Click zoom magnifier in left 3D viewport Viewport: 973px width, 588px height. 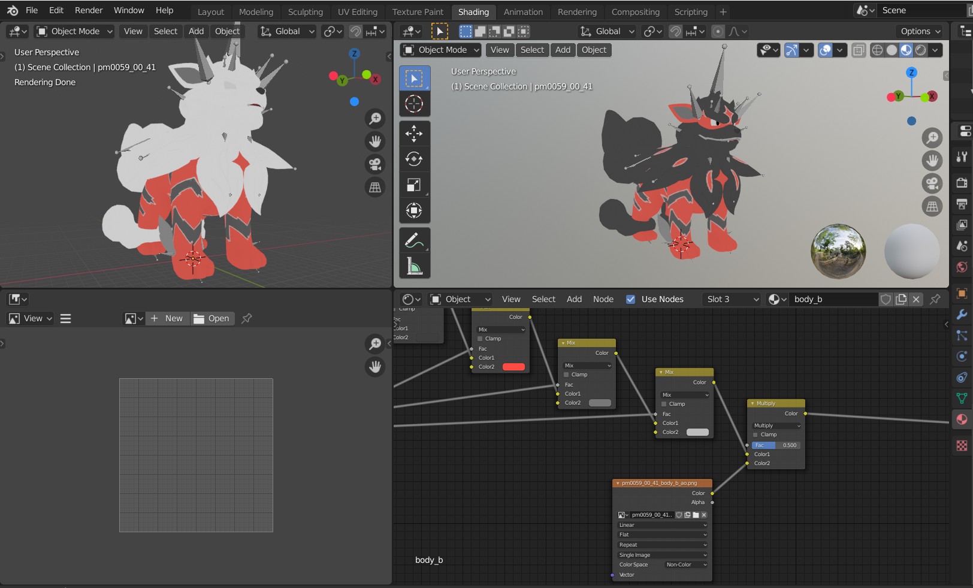pos(375,119)
